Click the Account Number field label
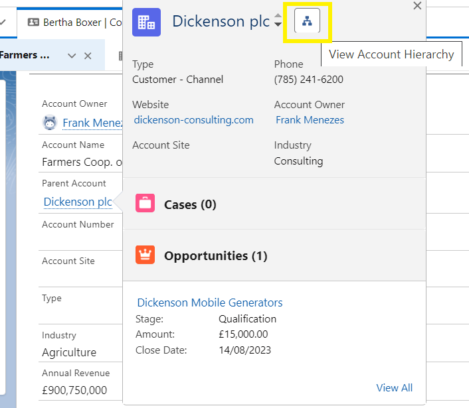 78,224
